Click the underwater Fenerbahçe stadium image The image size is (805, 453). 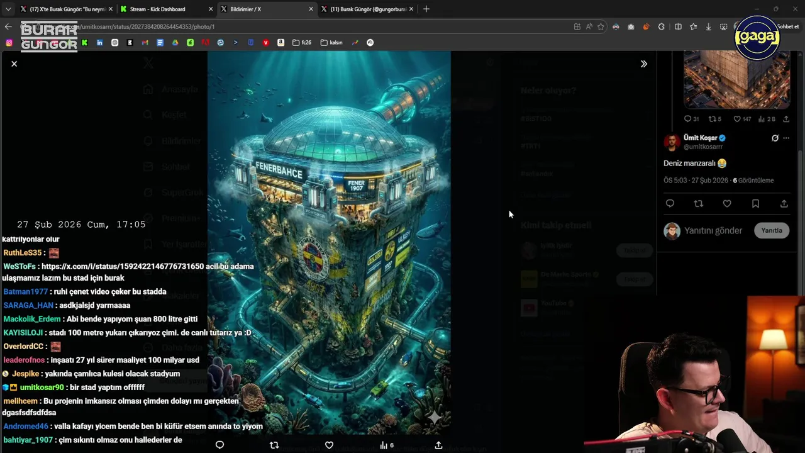pos(329,242)
